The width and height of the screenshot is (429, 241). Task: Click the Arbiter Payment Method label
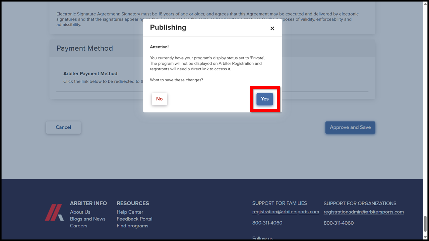pos(90,74)
